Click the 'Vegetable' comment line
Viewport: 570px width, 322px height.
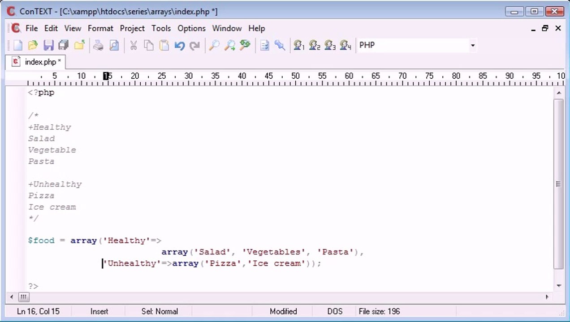(52, 150)
